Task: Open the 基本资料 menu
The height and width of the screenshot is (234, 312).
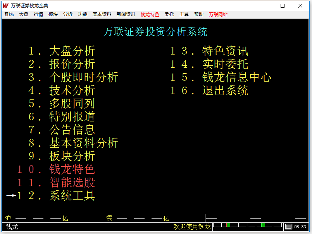Action: coord(102,14)
